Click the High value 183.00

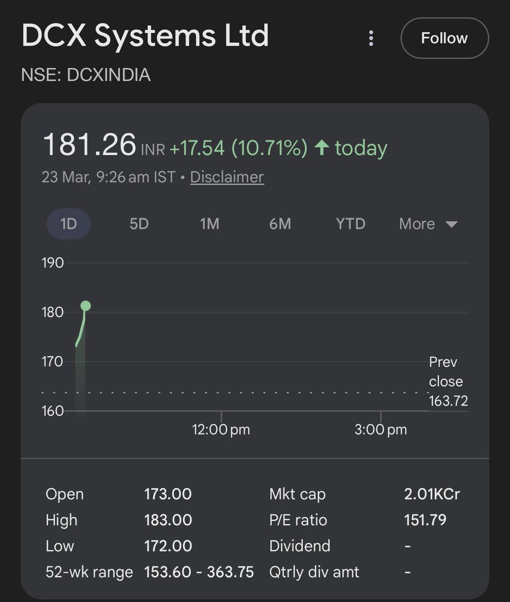168,520
